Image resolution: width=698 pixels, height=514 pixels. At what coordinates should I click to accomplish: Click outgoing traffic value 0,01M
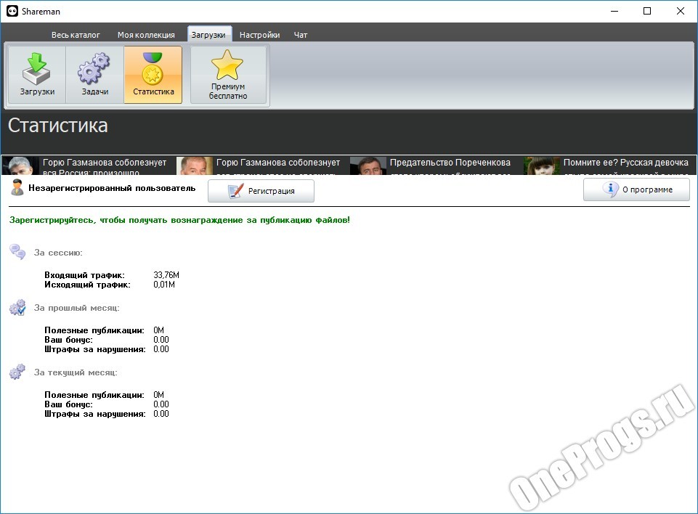point(164,285)
